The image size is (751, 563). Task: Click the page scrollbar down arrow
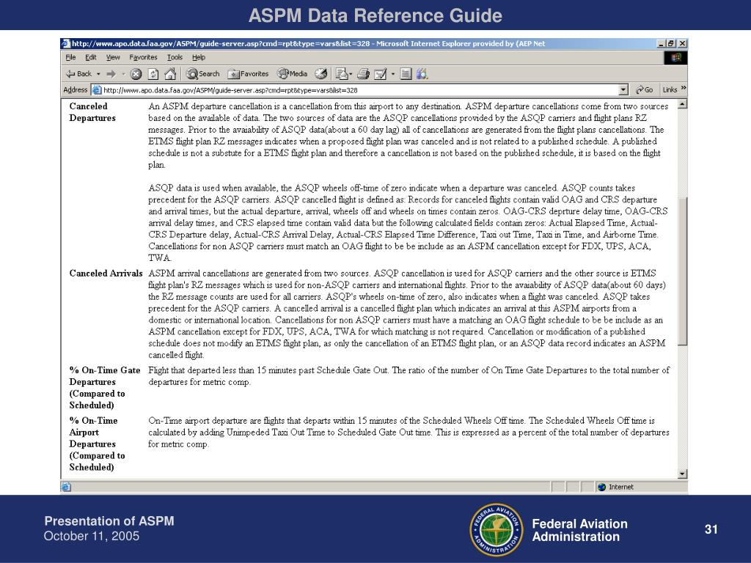click(683, 474)
